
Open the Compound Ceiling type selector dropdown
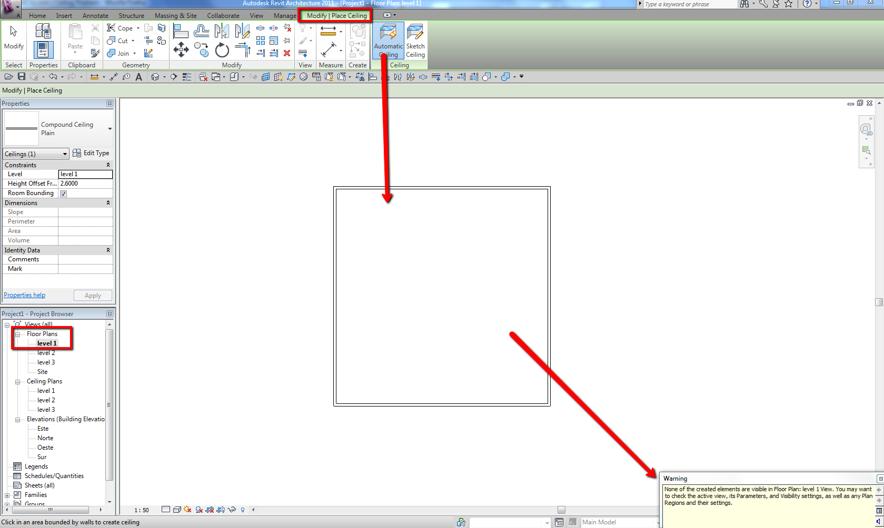point(110,129)
